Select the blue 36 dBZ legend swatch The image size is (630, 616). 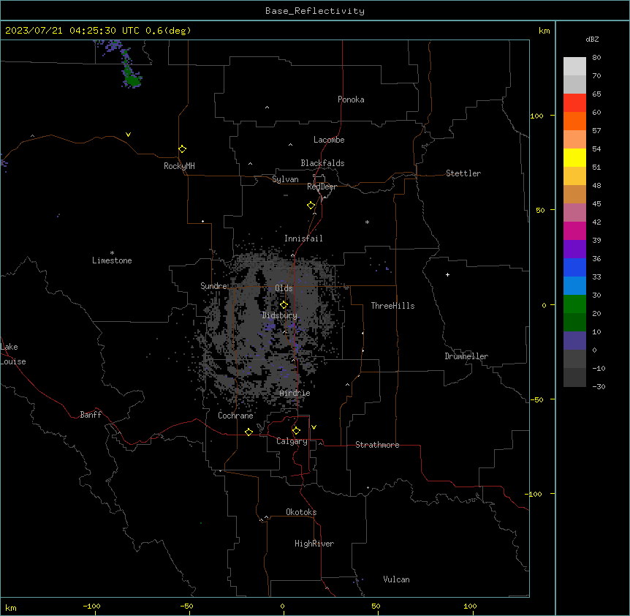(x=574, y=267)
